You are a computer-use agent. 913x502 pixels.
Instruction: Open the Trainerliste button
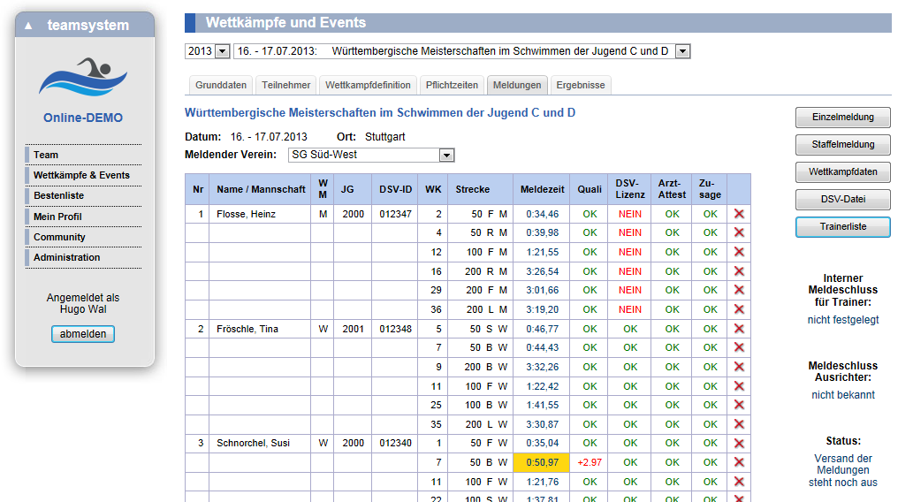(843, 226)
